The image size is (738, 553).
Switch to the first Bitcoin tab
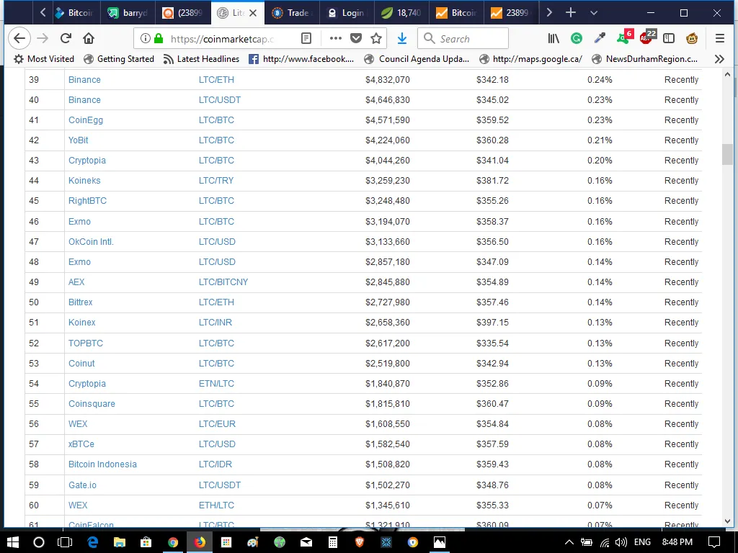(x=74, y=13)
